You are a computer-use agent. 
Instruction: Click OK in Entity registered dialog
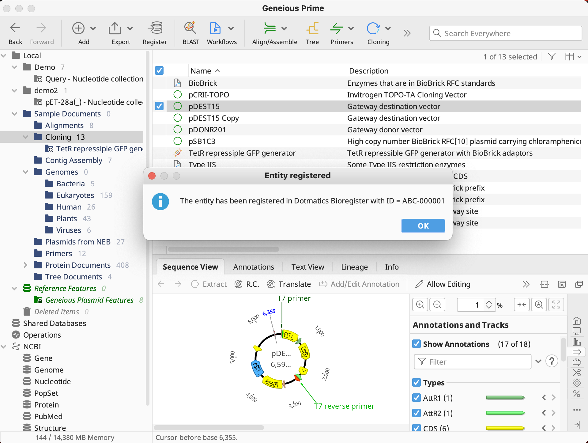423,226
